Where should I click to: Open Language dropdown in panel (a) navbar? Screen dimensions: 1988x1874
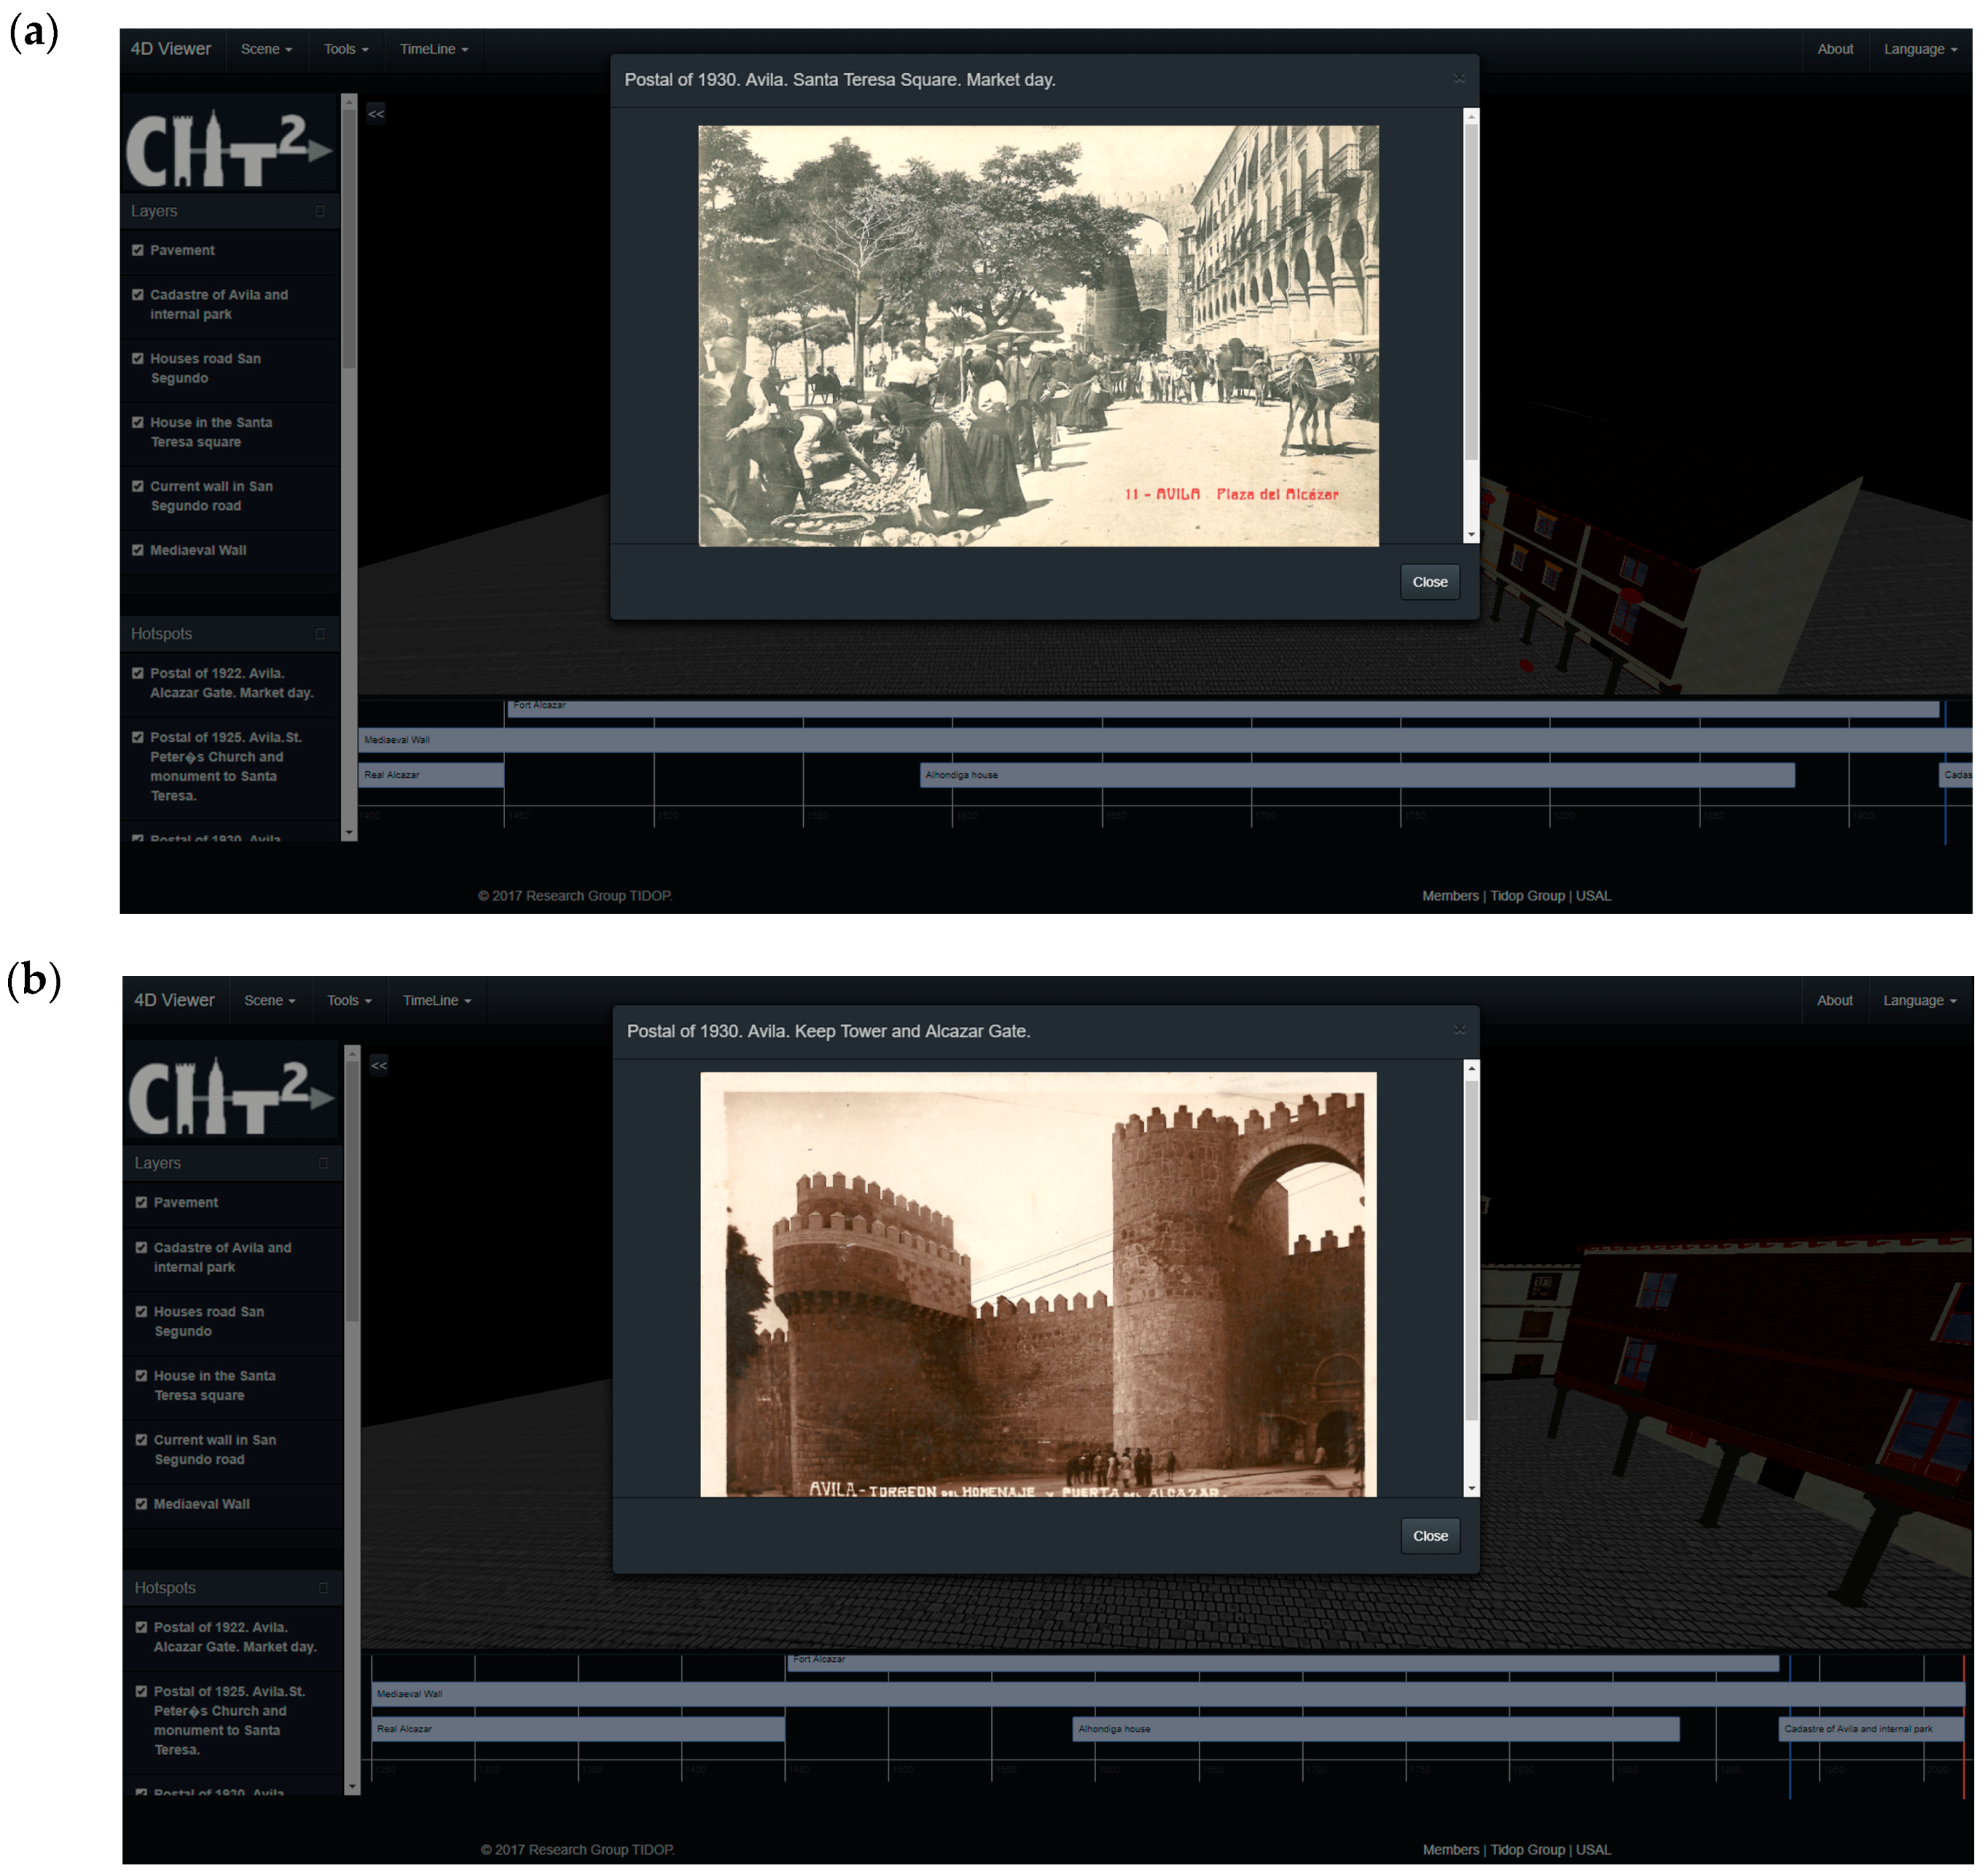point(1920,49)
